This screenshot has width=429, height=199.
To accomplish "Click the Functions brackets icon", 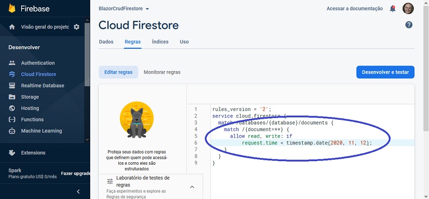I will tap(12, 119).
